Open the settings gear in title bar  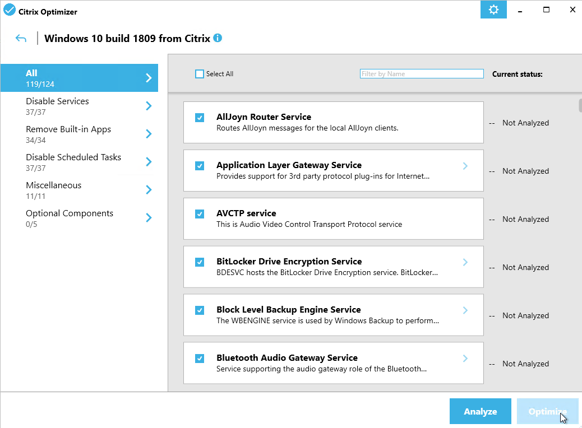pyautogui.click(x=493, y=10)
